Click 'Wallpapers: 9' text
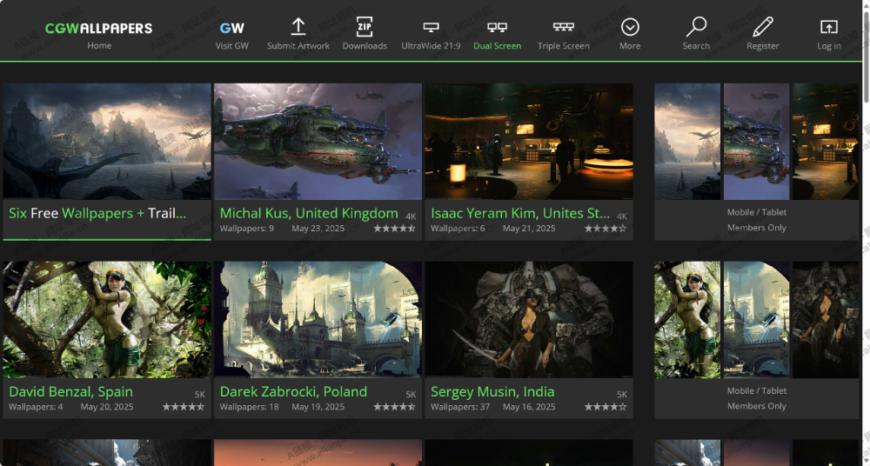The image size is (870, 466). [x=247, y=229]
